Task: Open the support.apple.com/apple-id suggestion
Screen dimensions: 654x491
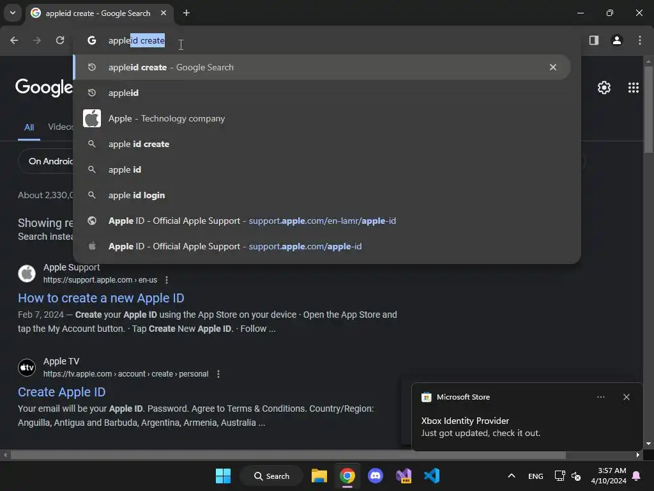Action: click(x=322, y=246)
